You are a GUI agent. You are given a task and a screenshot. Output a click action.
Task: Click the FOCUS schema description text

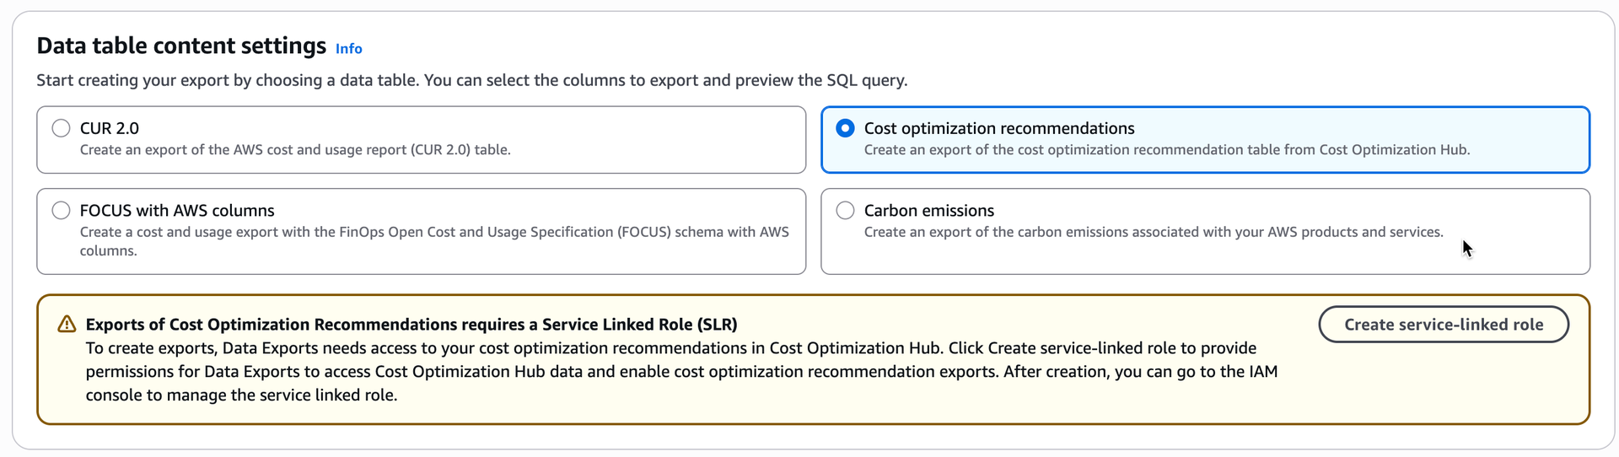click(x=434, y=241)
